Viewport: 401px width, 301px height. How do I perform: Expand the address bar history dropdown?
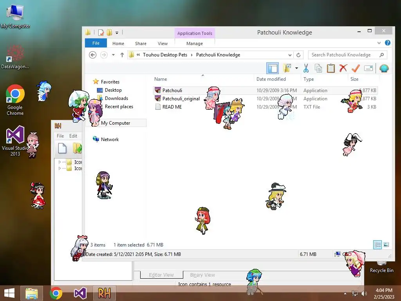tap(290, 55)
